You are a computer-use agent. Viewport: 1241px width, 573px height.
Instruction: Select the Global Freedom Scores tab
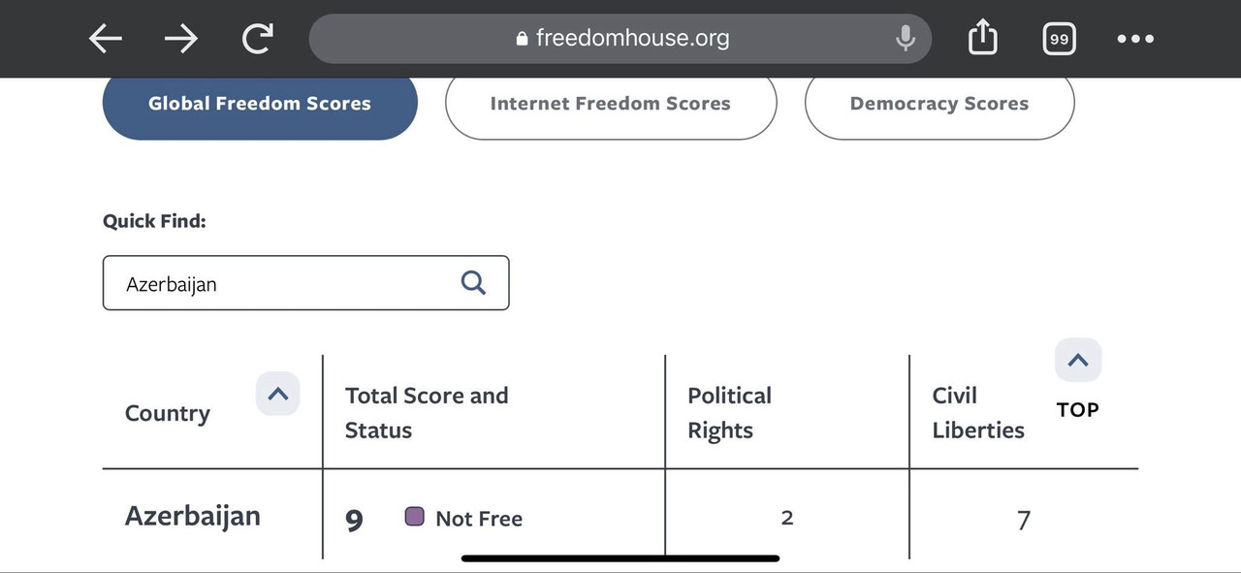260,104
